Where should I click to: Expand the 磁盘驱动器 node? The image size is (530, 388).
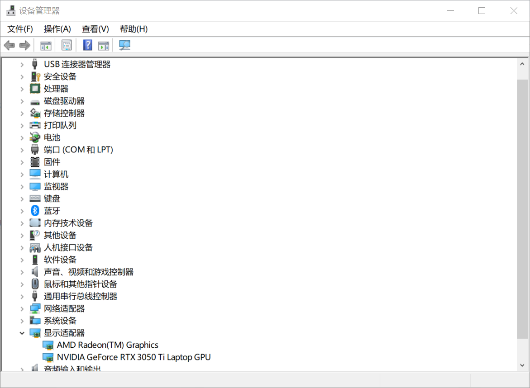(22, 101)
